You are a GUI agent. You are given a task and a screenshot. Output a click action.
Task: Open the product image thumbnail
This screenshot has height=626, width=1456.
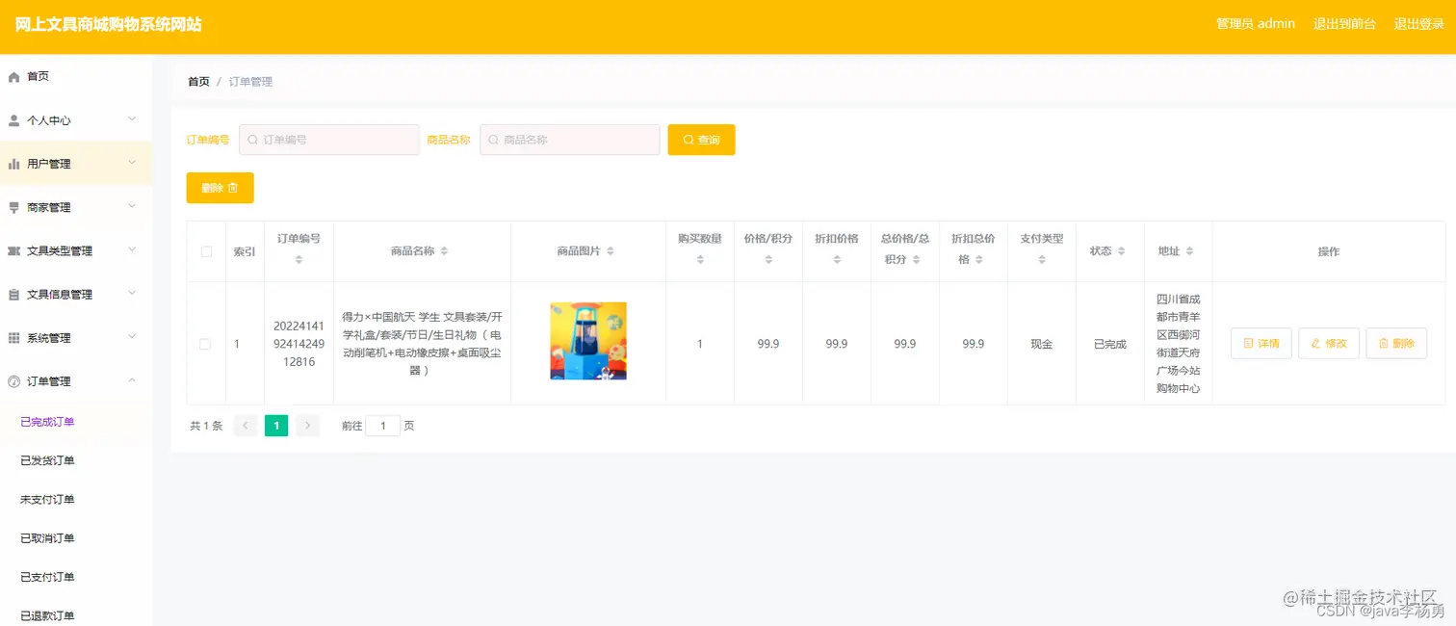click(x=588, y=341)
